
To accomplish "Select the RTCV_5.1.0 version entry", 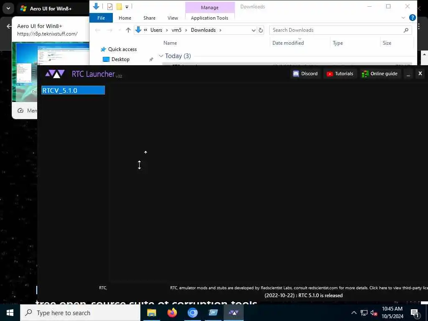I will tap(73, 90).
